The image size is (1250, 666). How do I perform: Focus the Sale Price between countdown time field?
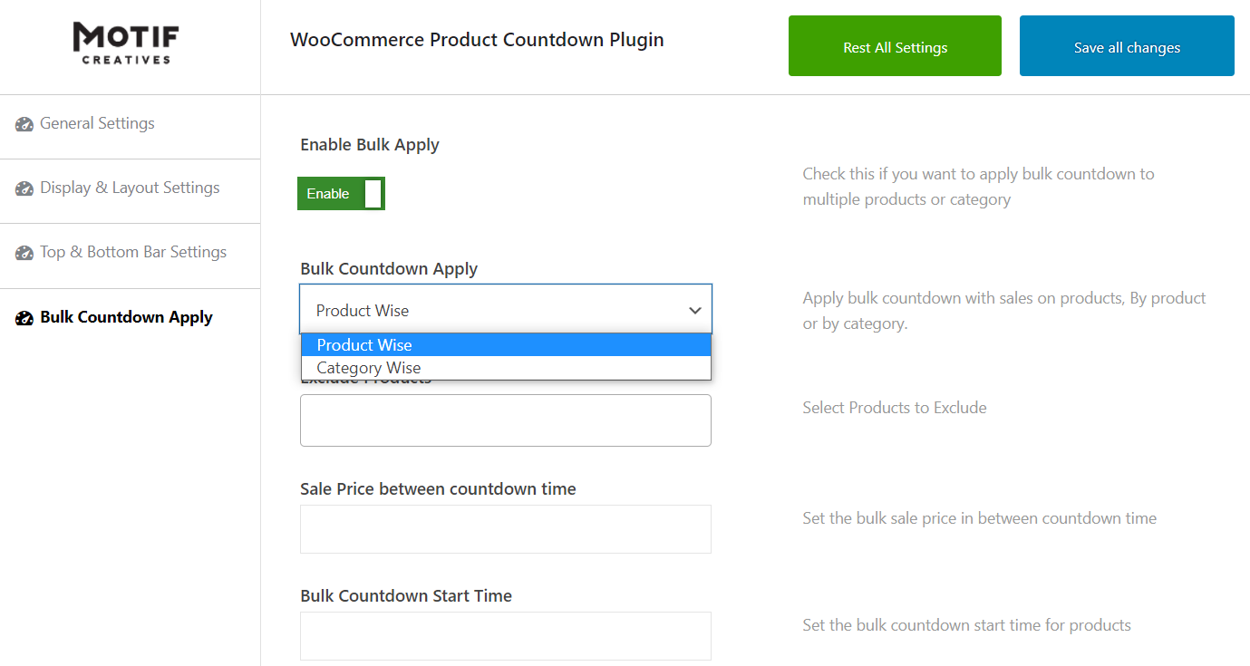506,529
